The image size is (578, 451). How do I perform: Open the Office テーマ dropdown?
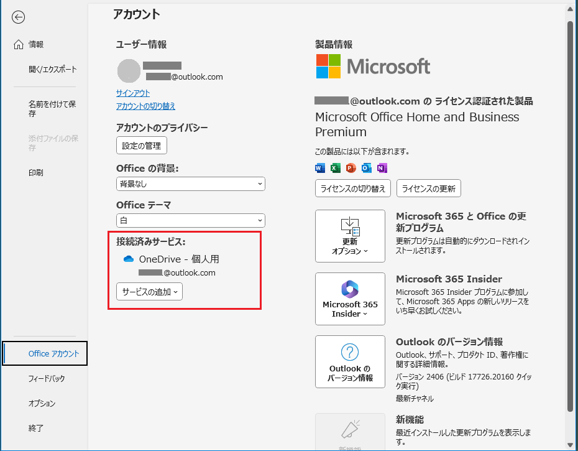[x=191, y=220]
